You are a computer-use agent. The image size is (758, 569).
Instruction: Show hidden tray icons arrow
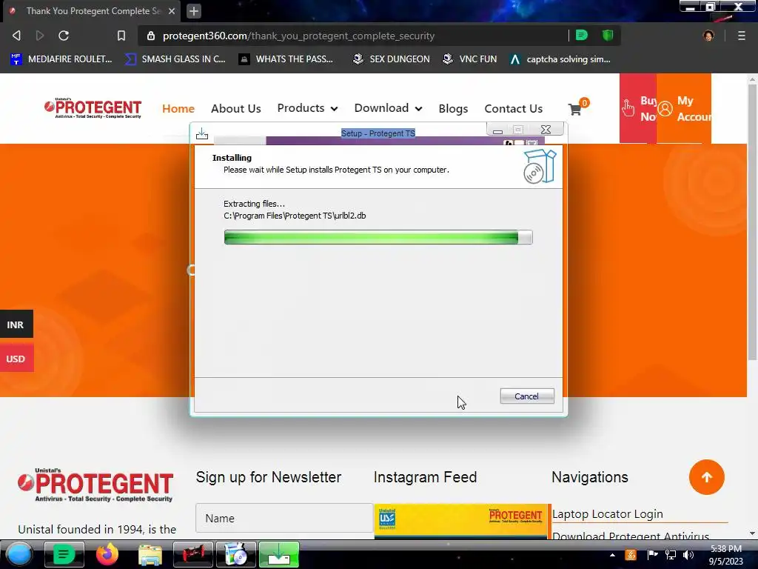point(612,556)
